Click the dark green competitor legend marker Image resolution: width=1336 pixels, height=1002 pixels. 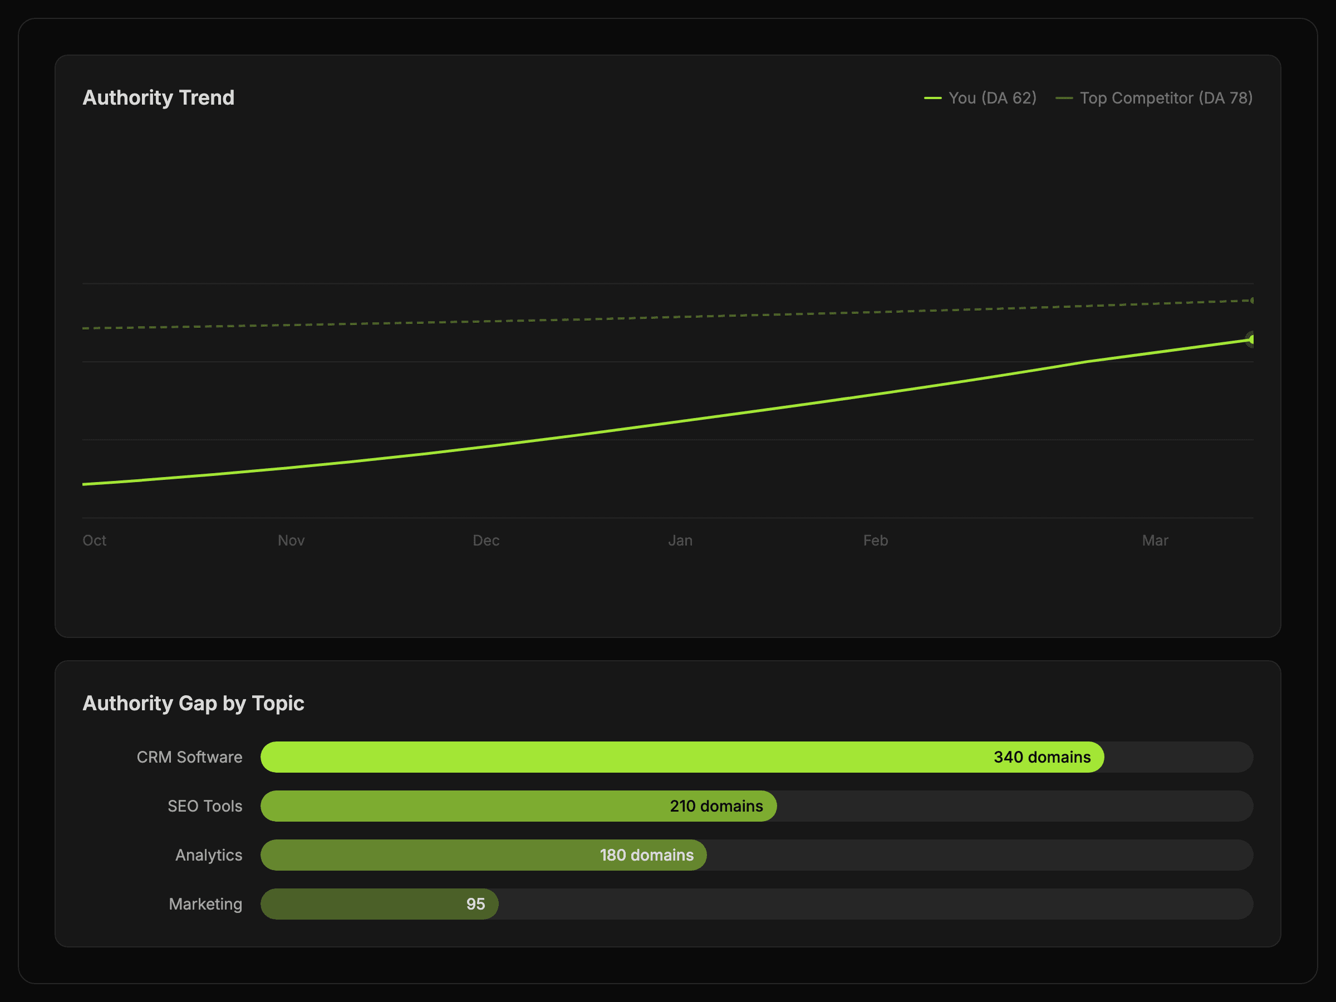point(1064,98)
